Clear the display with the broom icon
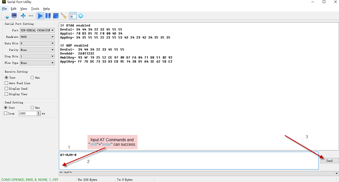This screenshot has height=182, width=339. tap(64, 16)
